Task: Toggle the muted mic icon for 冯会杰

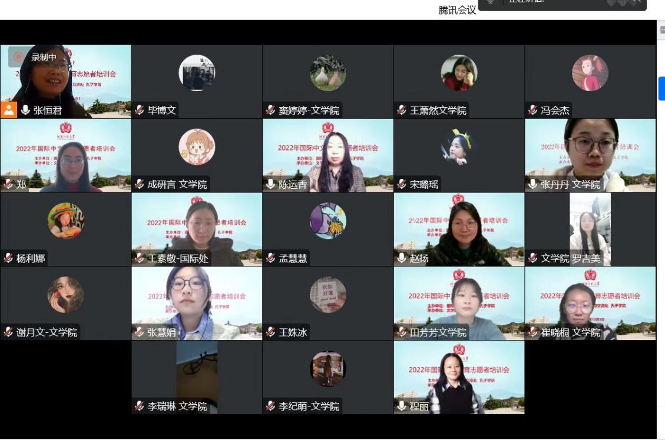Action: (x=533, y=110)
